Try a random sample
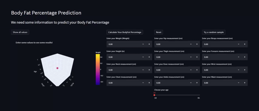 pos(214,32)
